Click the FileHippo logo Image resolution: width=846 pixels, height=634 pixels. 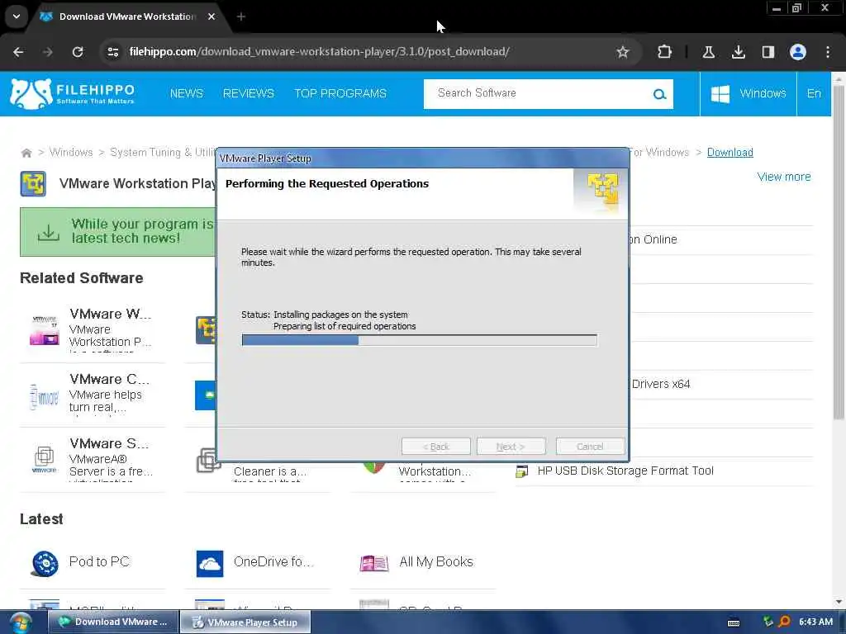(73, 94)
